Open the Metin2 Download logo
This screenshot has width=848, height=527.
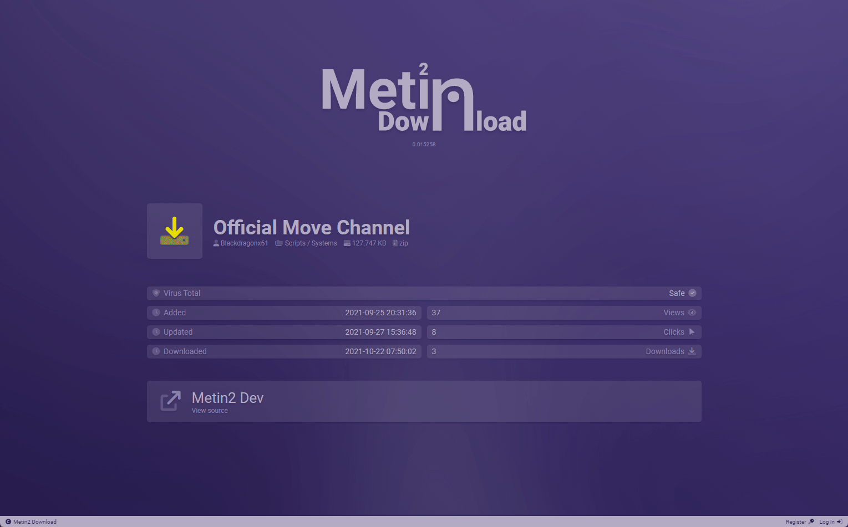click(424, 98)
